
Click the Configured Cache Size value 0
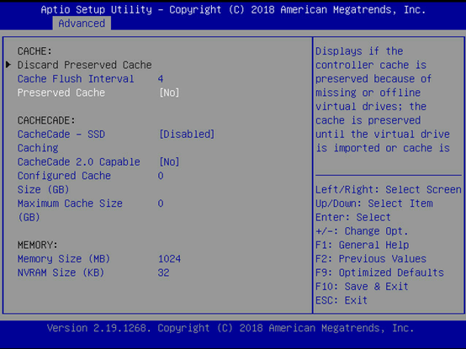click(161, 176)
